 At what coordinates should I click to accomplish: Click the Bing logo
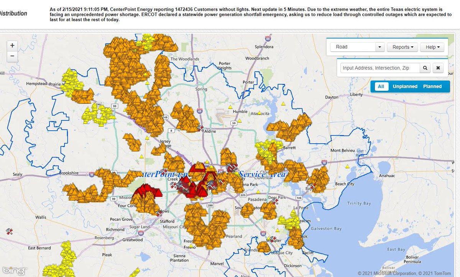tap(14, 270)
